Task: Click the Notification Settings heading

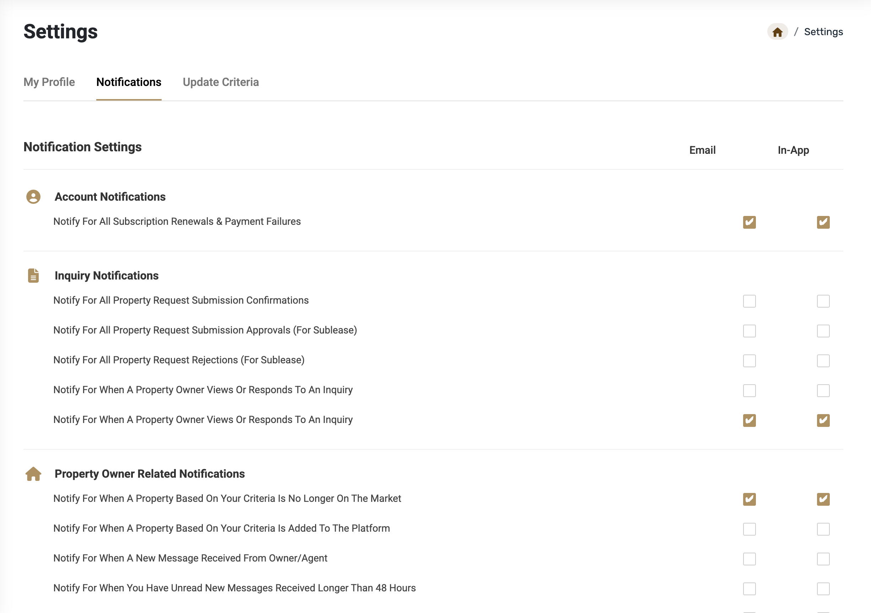Action: tap(82, 147)
